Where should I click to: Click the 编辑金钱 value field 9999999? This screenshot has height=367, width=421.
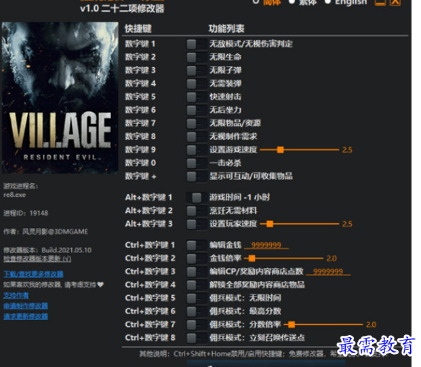266,245
